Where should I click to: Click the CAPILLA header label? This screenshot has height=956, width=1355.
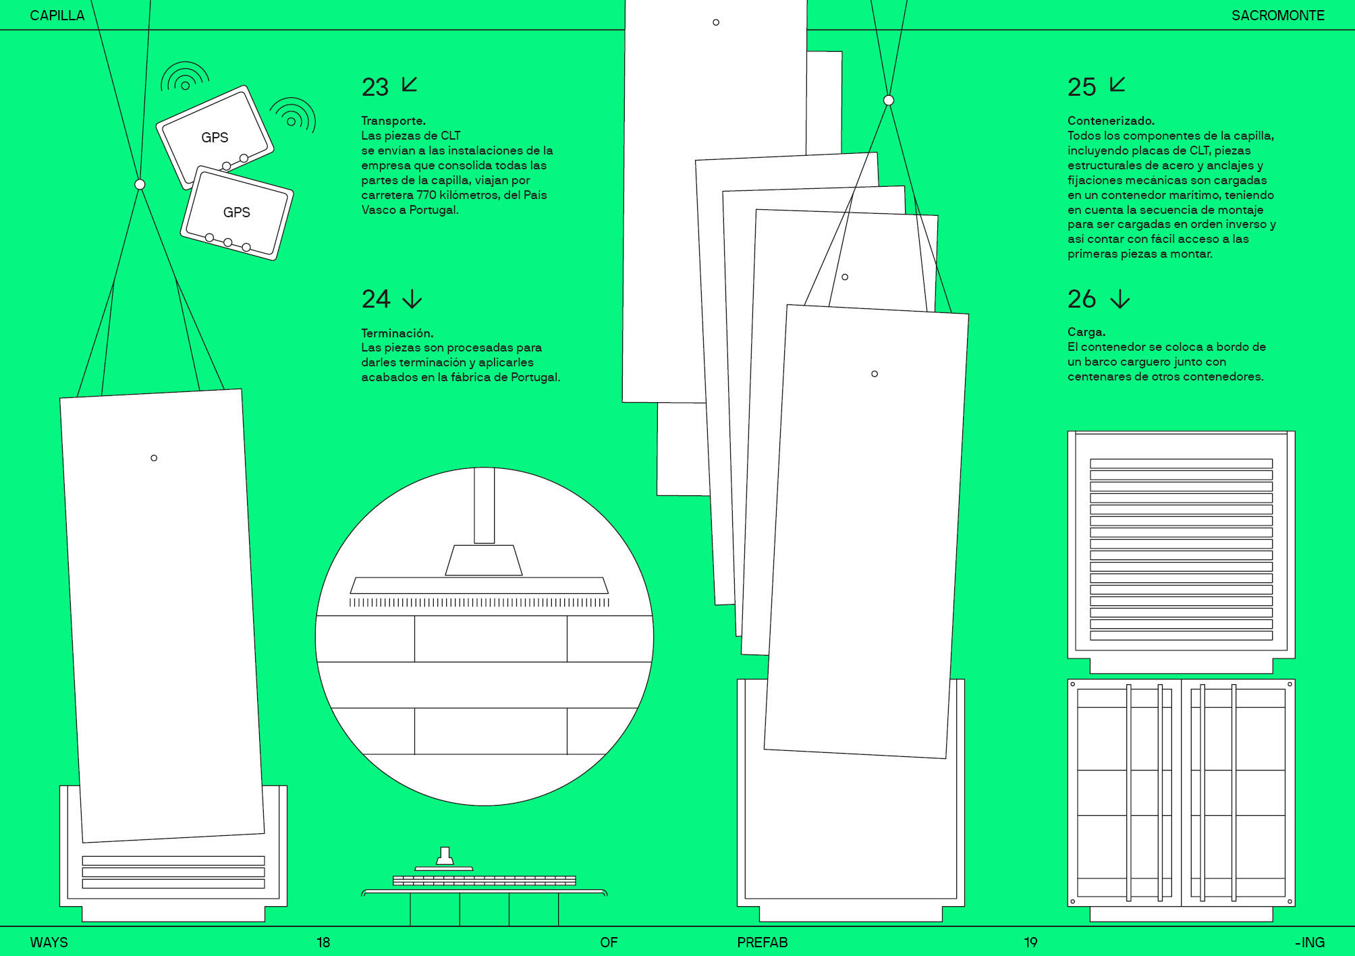point(57,15)
